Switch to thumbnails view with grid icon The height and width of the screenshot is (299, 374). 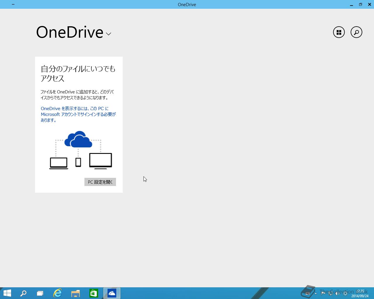[x=339, y=32]
